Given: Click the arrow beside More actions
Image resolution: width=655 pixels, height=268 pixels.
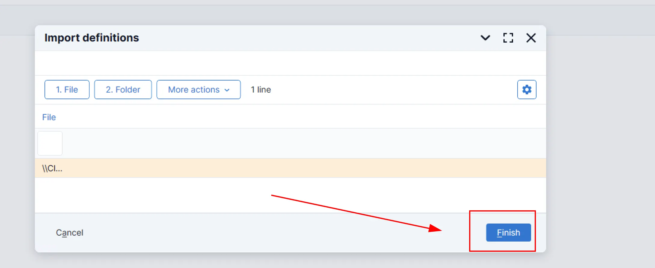Looking at the screenshot, I should (x=227, y=90).
